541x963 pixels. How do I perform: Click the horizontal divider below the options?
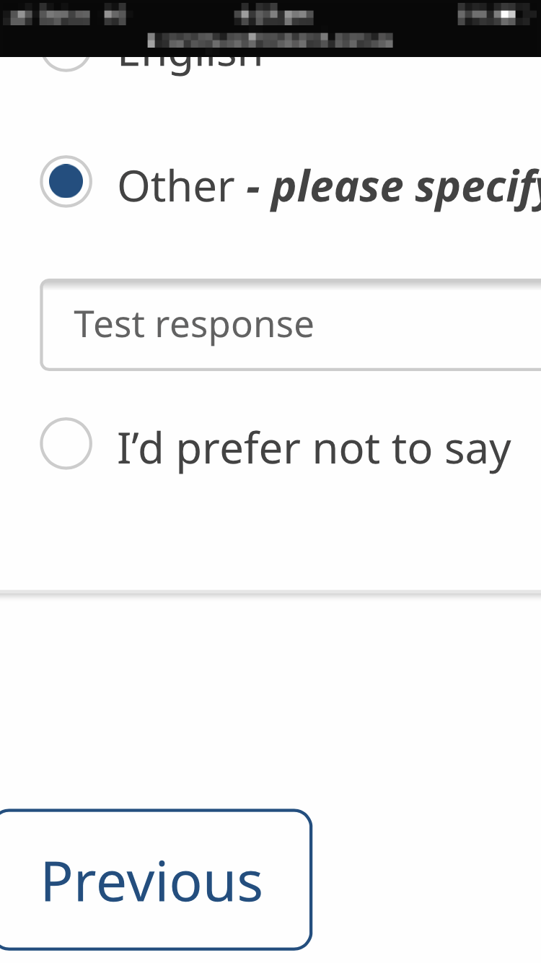coord(270,593)
